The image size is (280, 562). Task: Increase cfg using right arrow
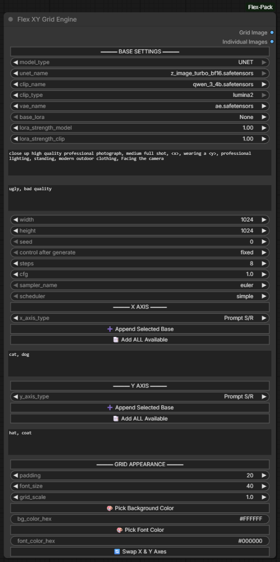[264, 274]
